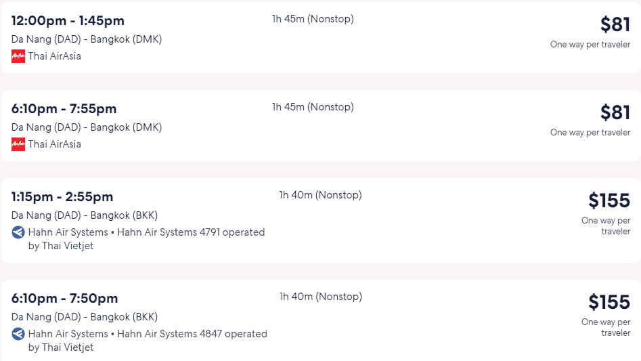The image size is (641, 361).
Task: Click the $81 price on the 12:00pm flight
Action: (x=615, y=24)
